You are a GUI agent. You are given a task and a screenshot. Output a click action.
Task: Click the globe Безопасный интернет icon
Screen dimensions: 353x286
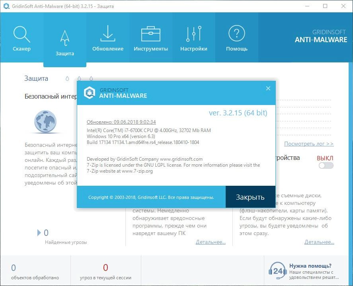[45, 121]
